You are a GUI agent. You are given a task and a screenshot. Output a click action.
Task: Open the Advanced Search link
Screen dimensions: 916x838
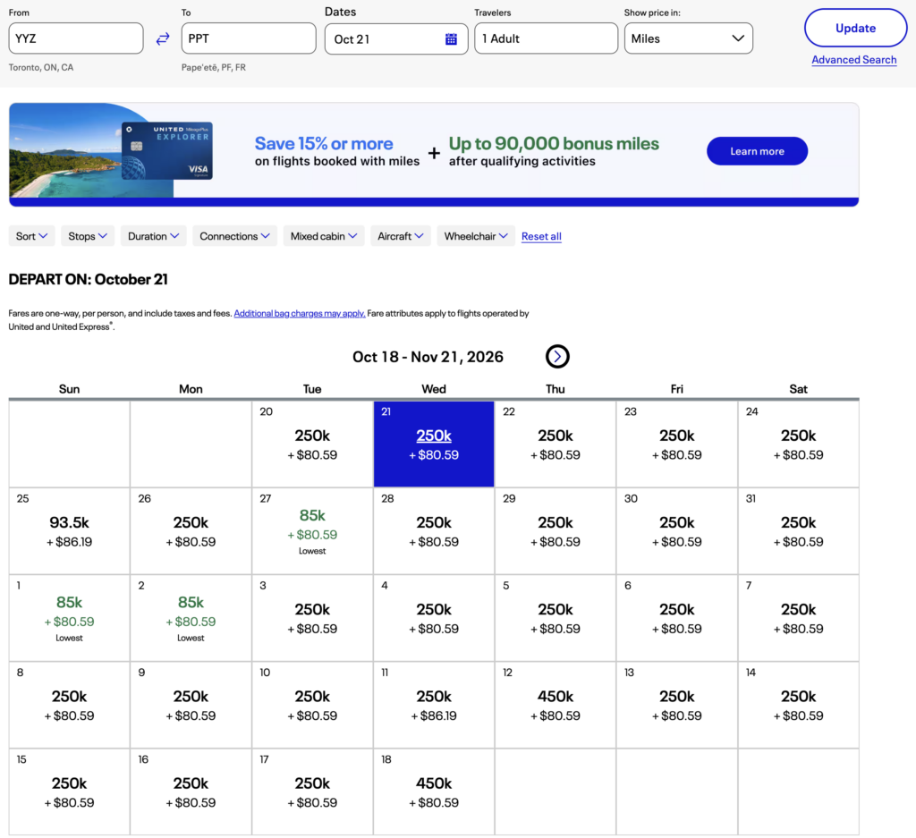coord(853,60)
